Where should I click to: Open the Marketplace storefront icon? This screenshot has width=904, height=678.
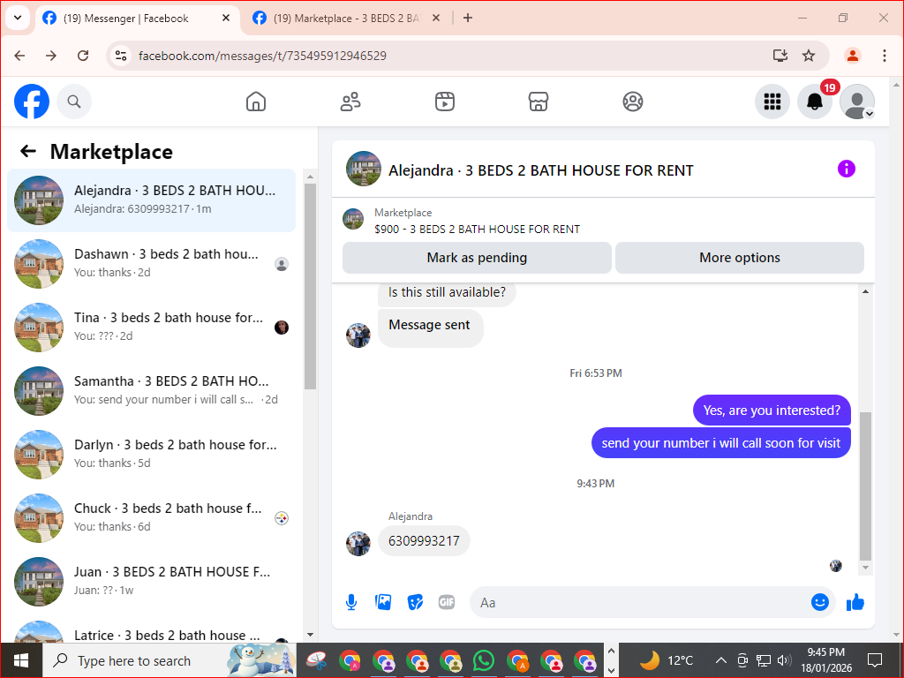tap(539, 102)
